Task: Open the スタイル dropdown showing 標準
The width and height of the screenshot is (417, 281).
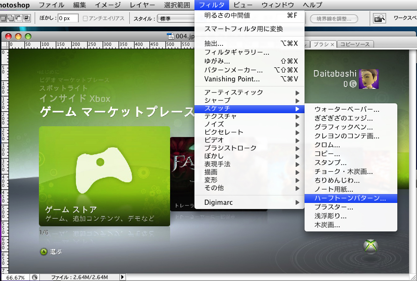Action: pyautogui.click(x=176, y=19)
